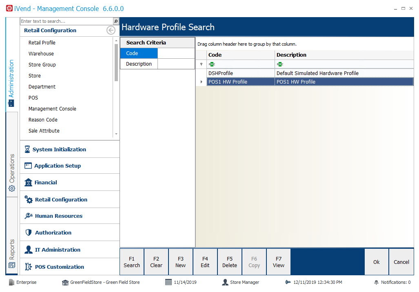This screenshot has height=292, width=419.
Task: Click the Reports tab icon
Action: tap(12, 265)
